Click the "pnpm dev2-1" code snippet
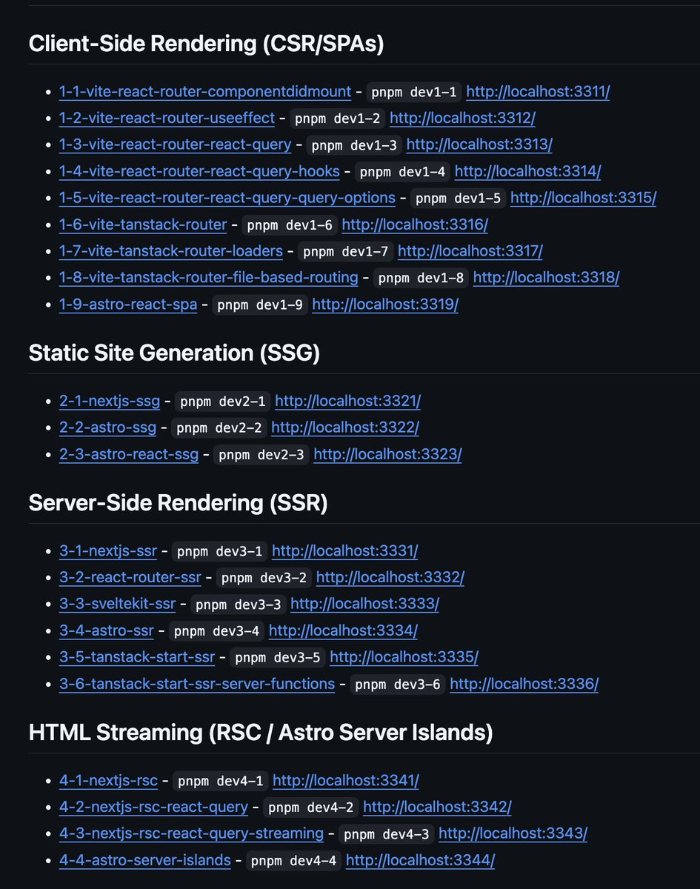The height and width of the screenshot is (889, 700). point(223,402)
